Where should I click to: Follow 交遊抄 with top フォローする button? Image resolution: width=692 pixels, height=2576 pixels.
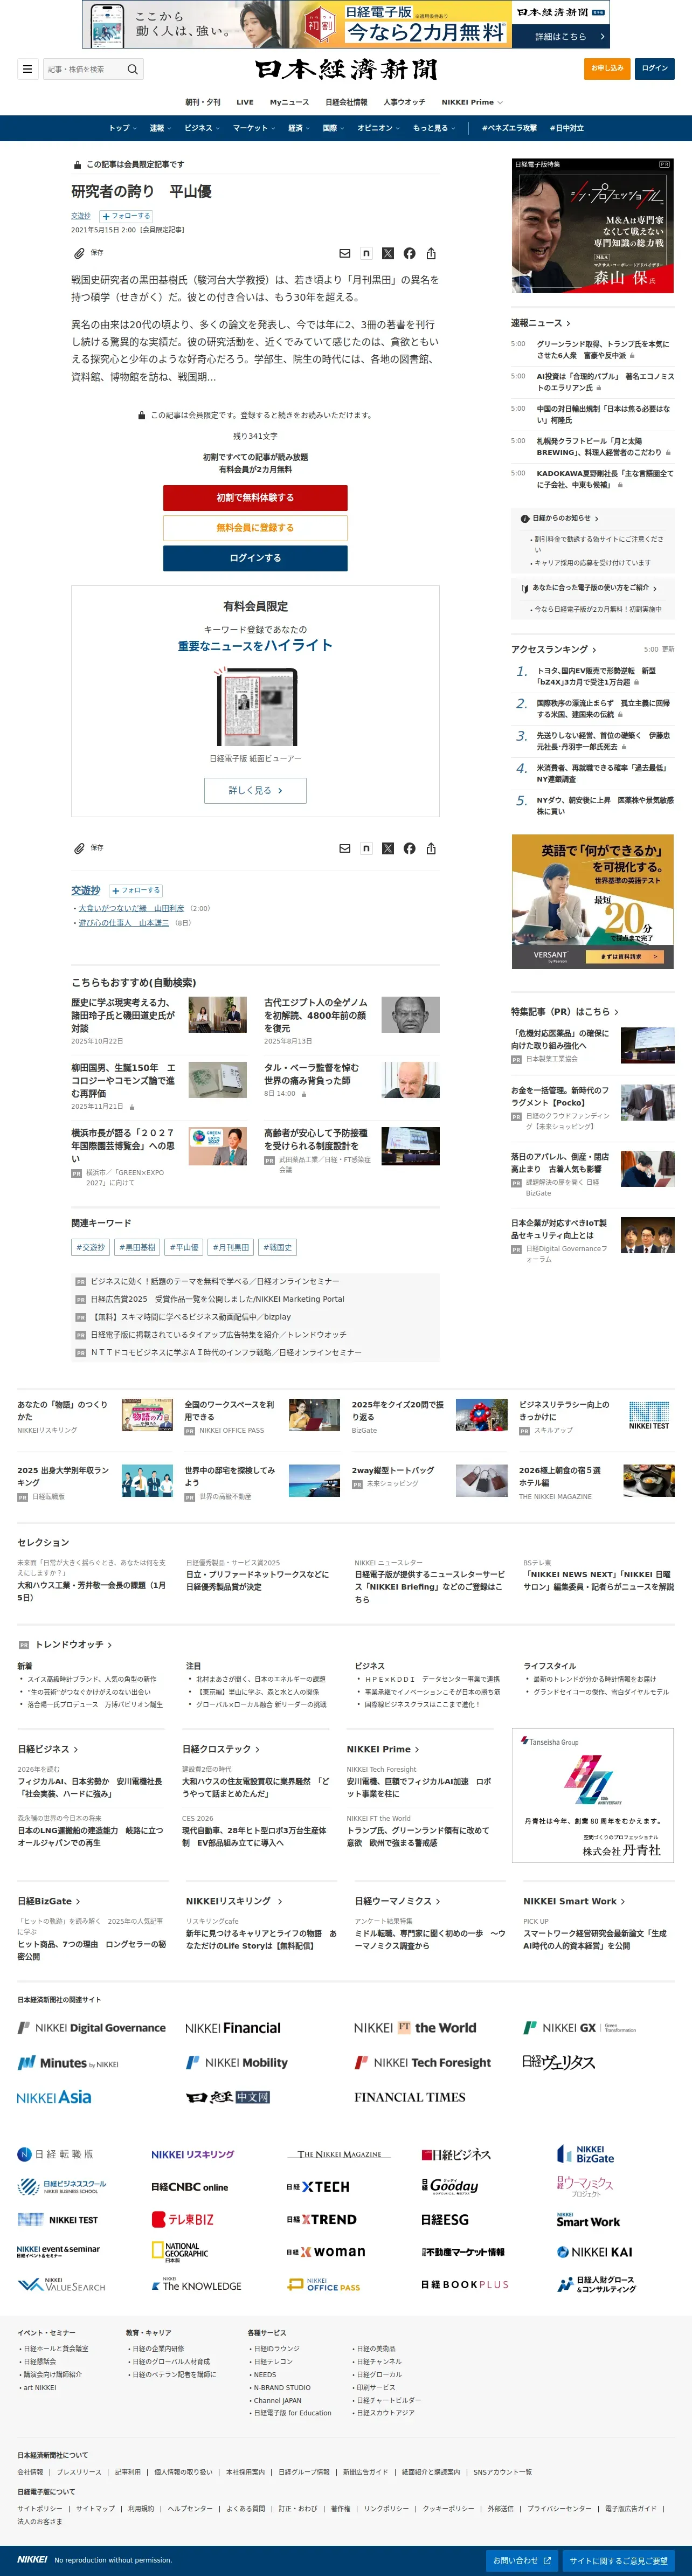126,216
